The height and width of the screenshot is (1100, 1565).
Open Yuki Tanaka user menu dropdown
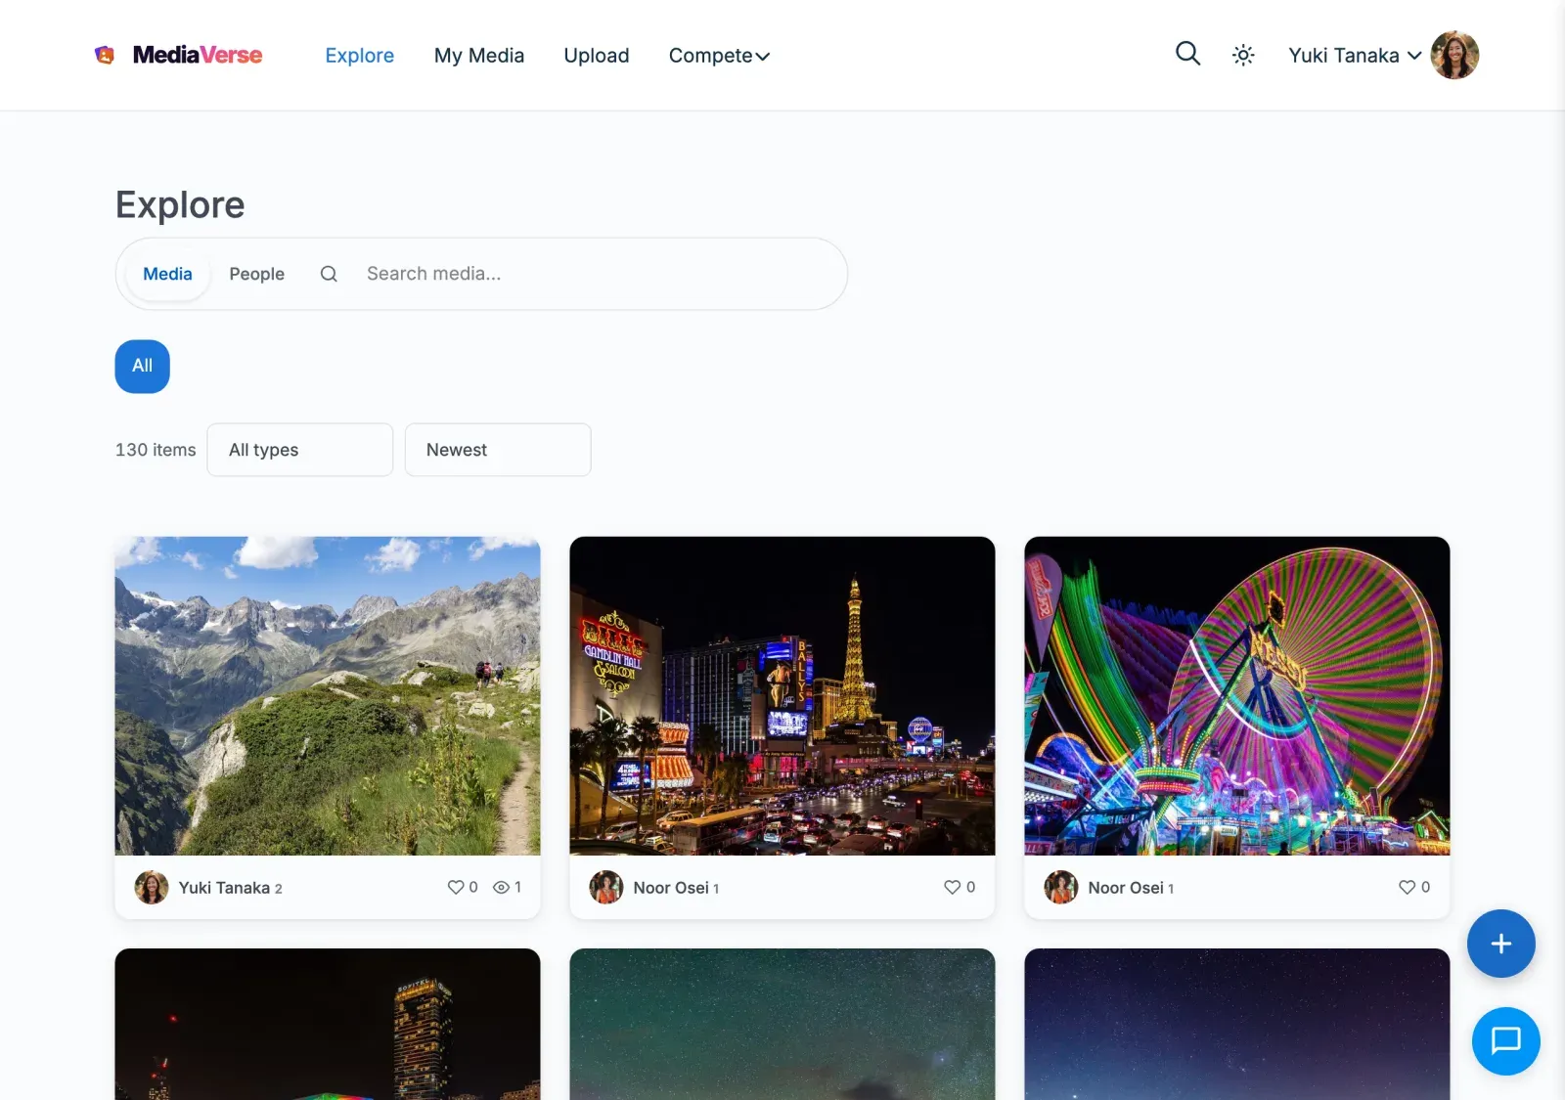point(1355,56)
